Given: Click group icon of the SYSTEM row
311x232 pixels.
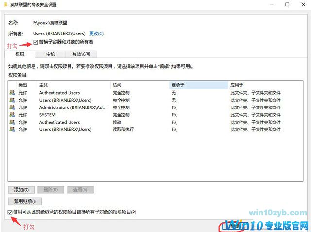Looking at the screenshot, I should [12, 115].
